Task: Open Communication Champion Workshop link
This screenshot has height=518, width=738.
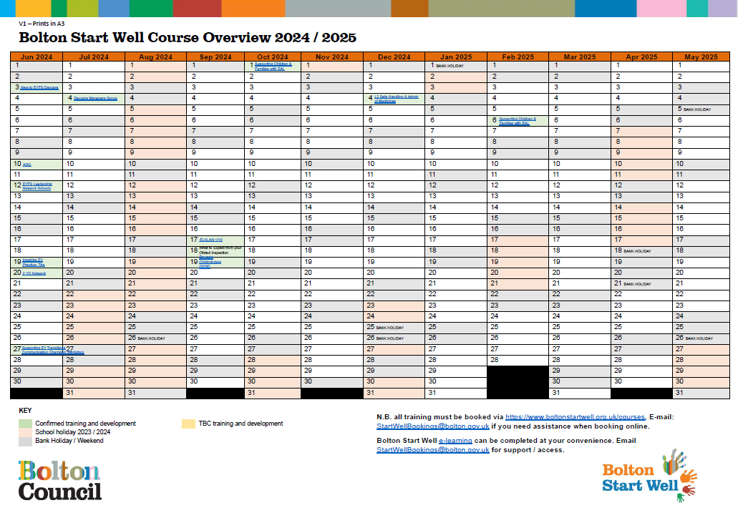Action: (53, 353)
